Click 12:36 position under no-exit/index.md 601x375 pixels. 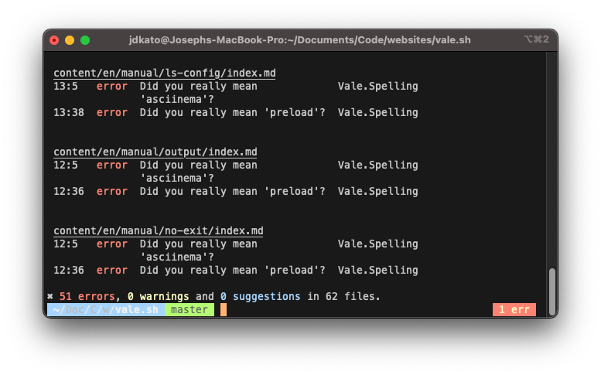pos(69,271)
